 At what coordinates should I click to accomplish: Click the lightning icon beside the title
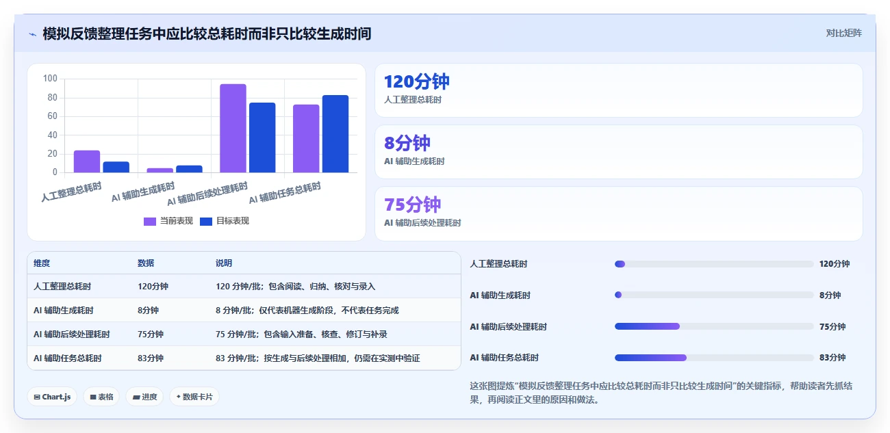32,34
